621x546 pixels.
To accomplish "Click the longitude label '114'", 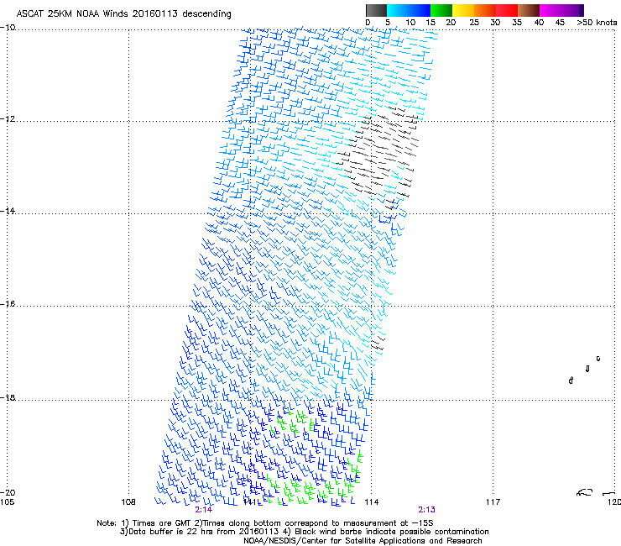I will point(372,502).
